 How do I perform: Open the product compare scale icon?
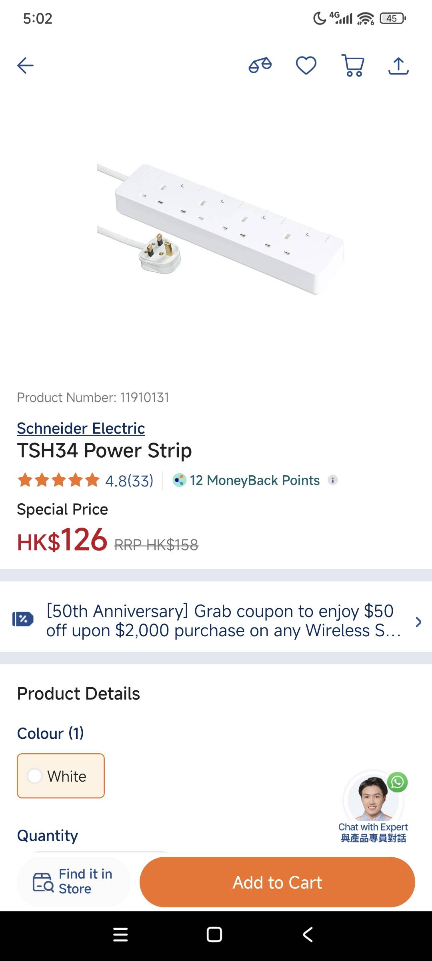click(x=260, y=65)
